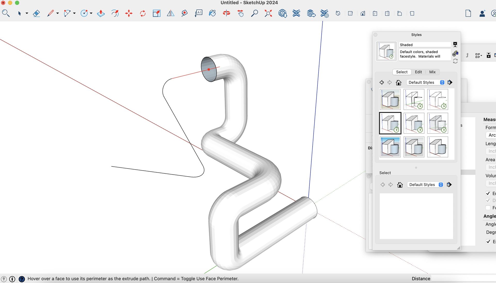Click the Update Style refresh button
Screen dimensions: 496x283
tap(455, 61)
